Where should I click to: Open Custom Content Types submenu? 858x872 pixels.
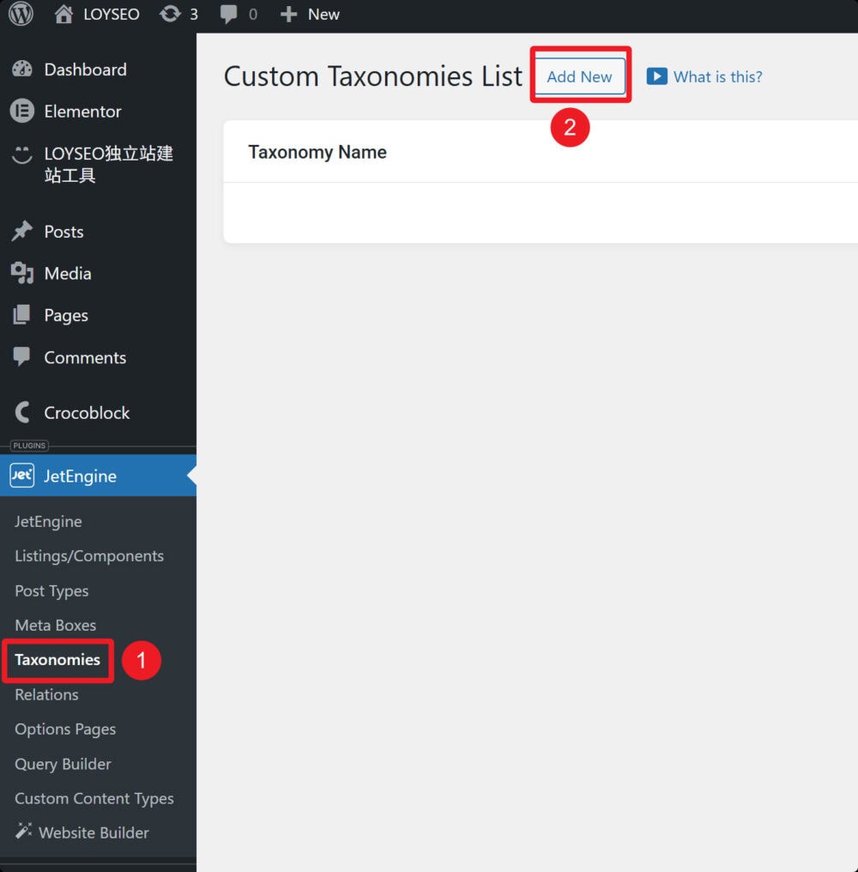coord(94,798)
